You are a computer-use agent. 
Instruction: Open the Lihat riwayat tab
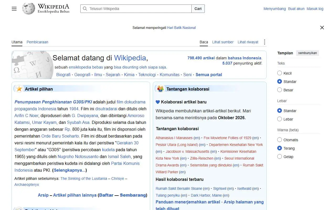[x=248, y=42]
